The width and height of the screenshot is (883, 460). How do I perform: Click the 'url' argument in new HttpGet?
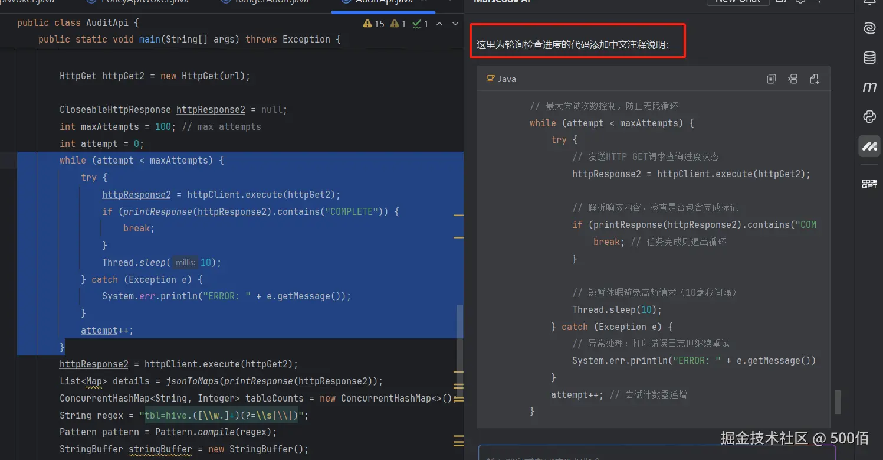coord(232,76)
